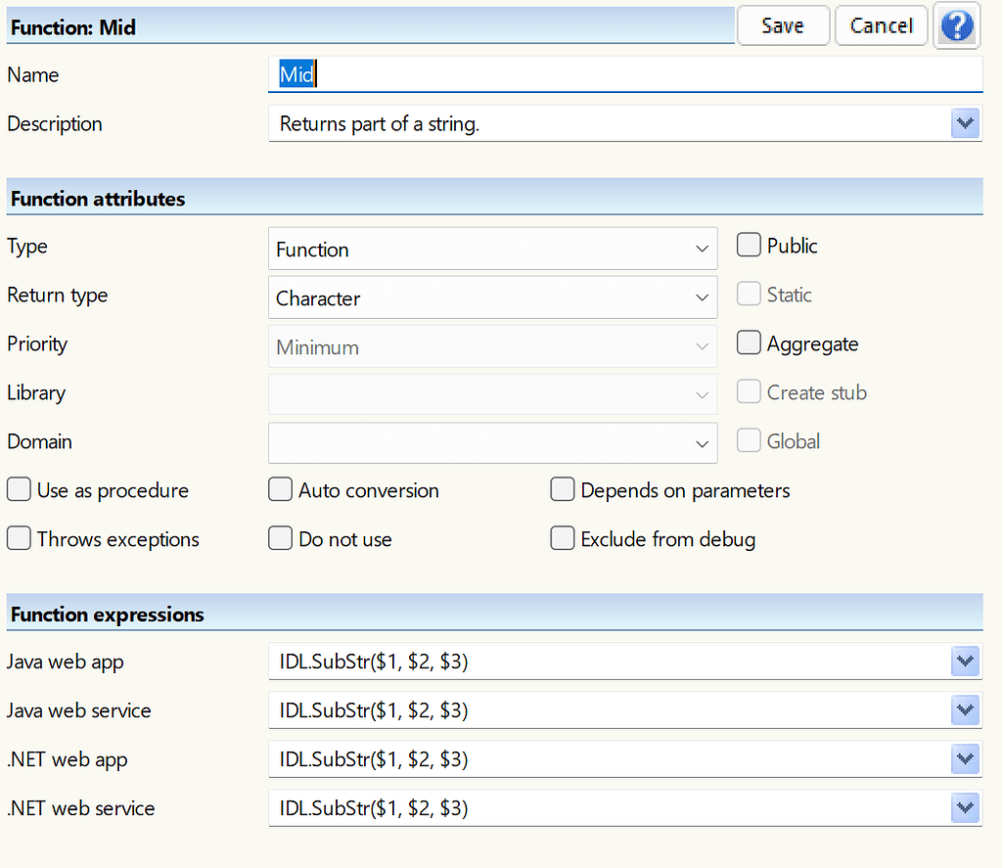
Task: Open the Priority dropdown showing Minimum
Action: [x=492, y=346]
